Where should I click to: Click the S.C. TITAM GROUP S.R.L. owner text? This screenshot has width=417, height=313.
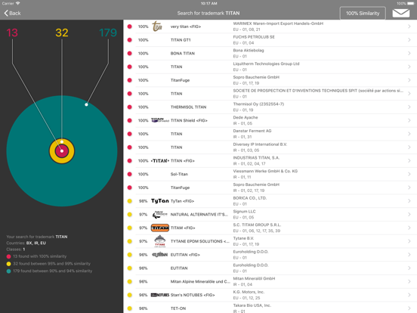pos(257,225)
